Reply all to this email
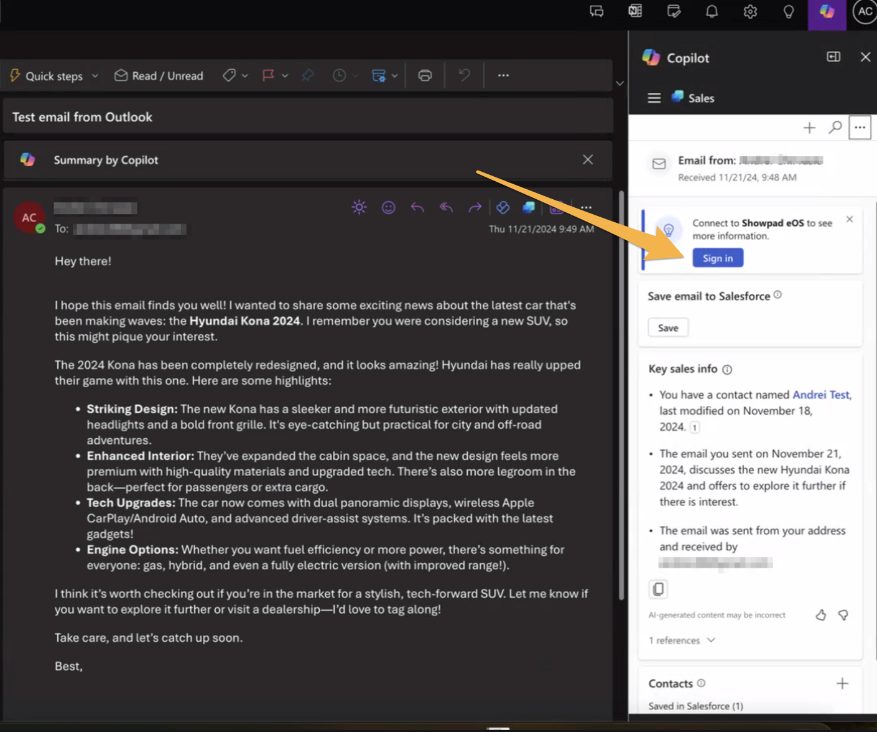Image resolution: width=877 pixels, height=732 pixels. 446,207
